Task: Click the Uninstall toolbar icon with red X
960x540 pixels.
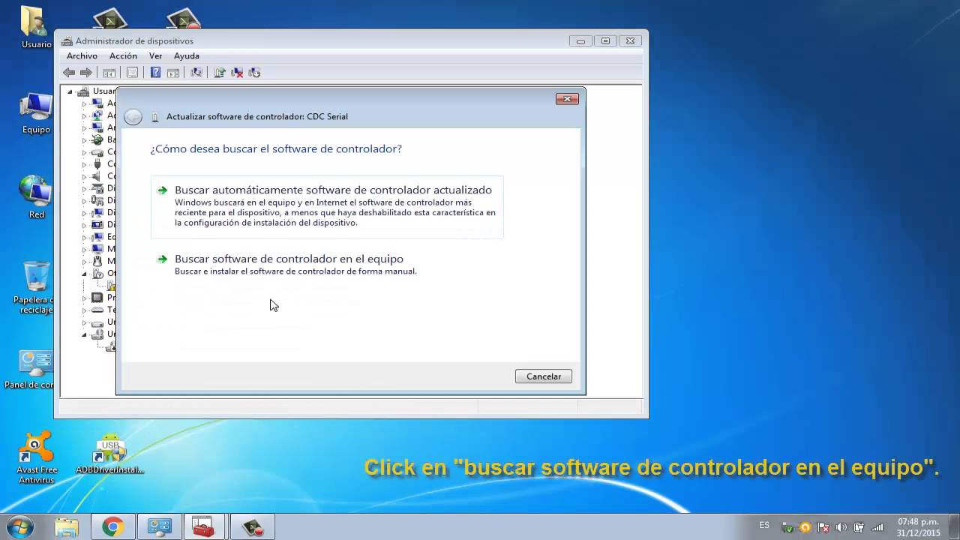Action: tap(237, 73)
